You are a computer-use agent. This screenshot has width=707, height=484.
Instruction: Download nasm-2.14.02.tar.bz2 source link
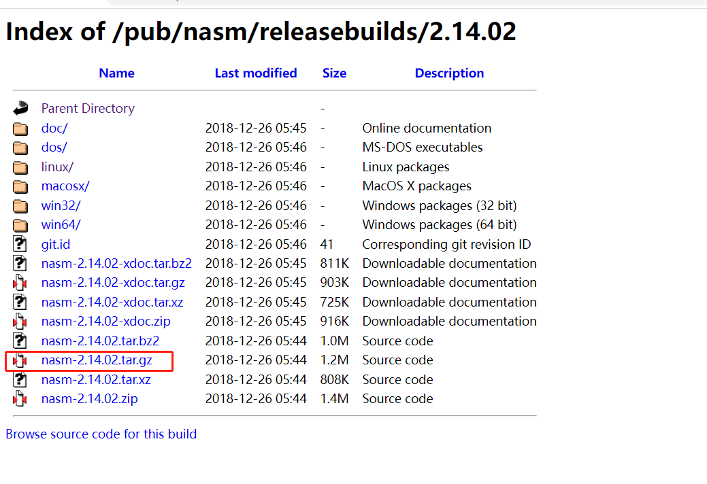coord(100,341)
